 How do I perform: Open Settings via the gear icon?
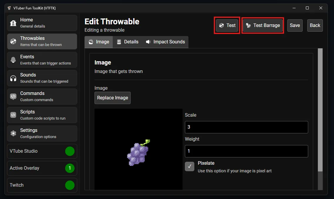point(13,133)
